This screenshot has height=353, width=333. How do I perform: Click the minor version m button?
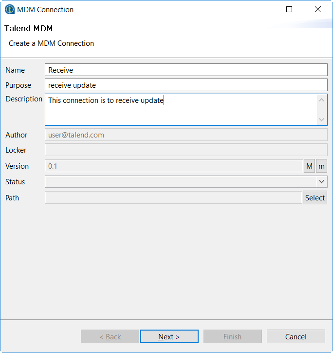point(321,166)
